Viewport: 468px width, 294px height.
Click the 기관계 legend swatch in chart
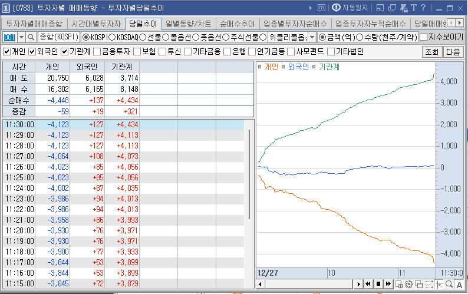click(314, 67)
